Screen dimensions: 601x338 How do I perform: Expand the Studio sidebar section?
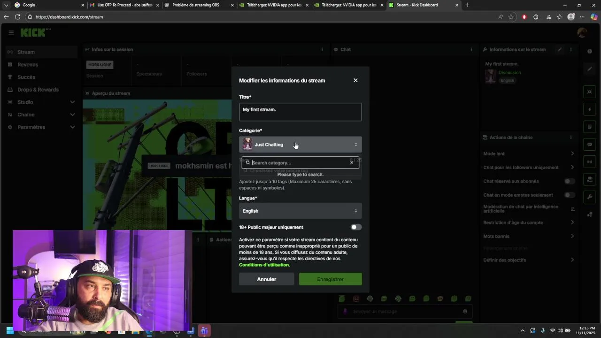[41, 102]
